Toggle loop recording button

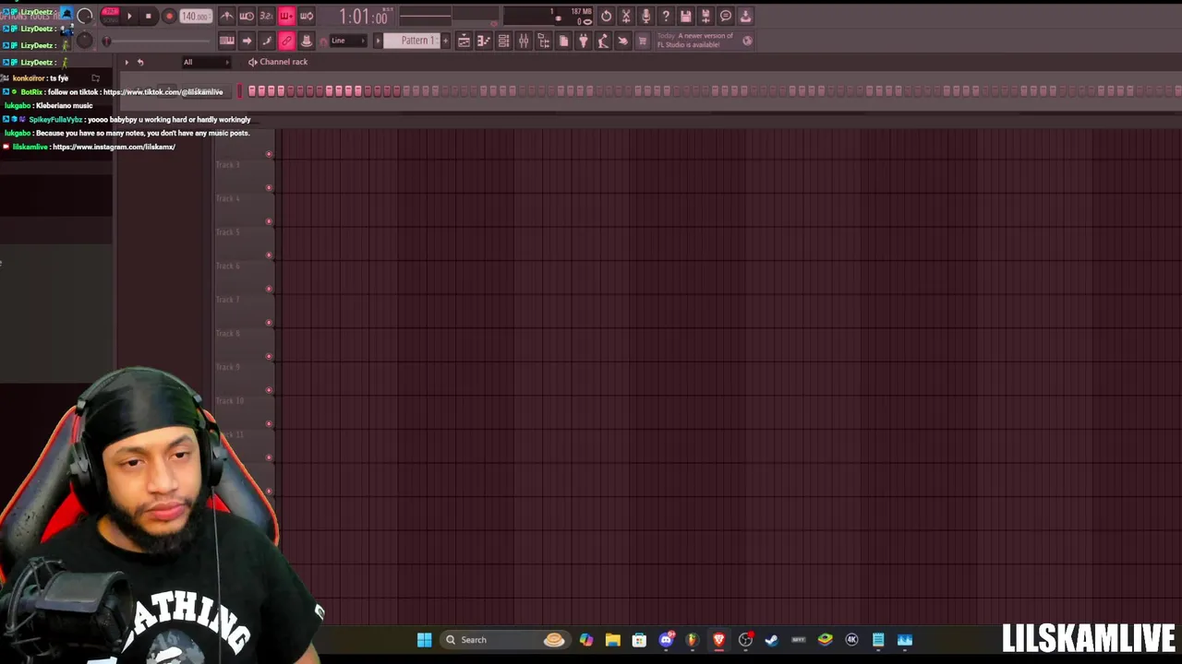pos(307,16)
